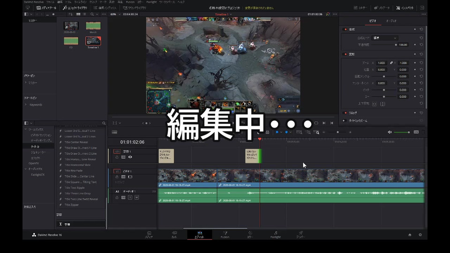Click the rotation angle slider handle
The height and width of the screenshot is (253, 450).
click(384, 76)
